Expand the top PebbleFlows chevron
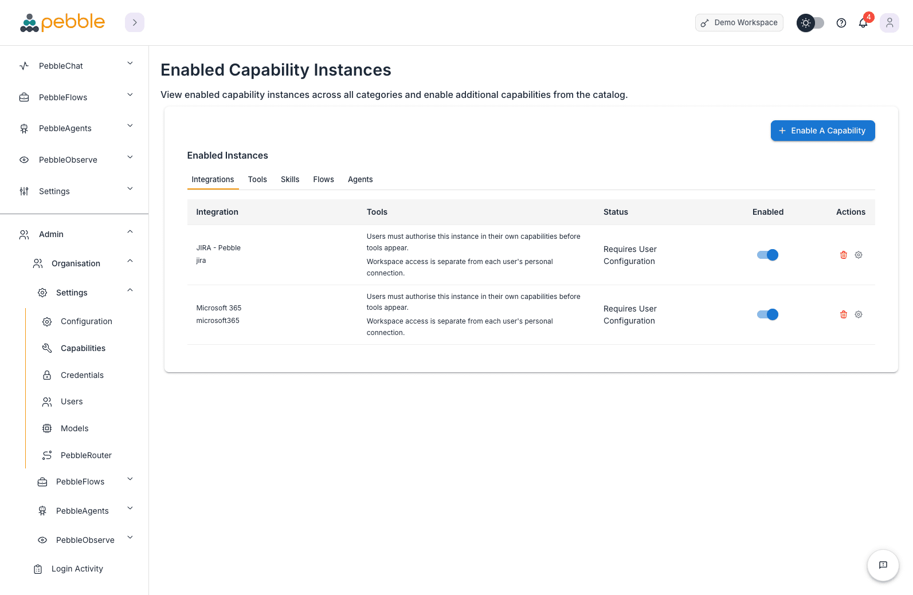 pyautogui.click(x=130, y=95)
